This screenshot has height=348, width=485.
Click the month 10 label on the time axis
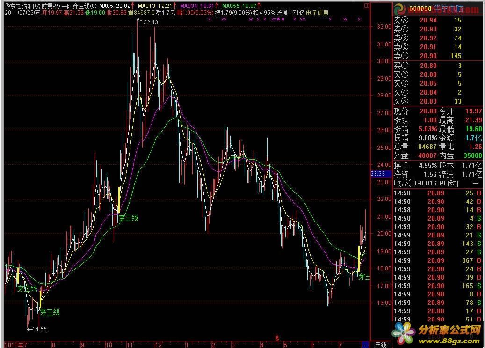pos(109,345)
